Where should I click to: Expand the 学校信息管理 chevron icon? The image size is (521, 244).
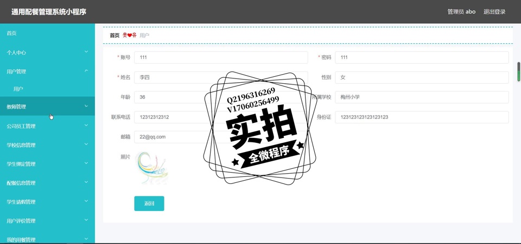coord(86,144)
